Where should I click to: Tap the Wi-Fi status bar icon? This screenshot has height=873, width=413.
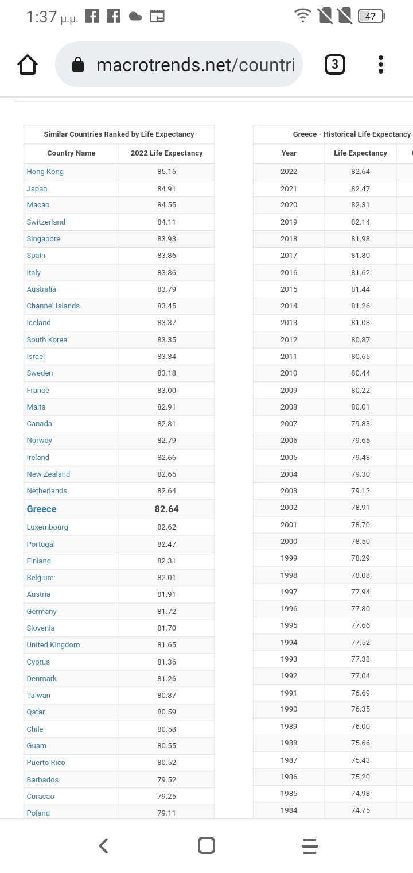[302, 16]
